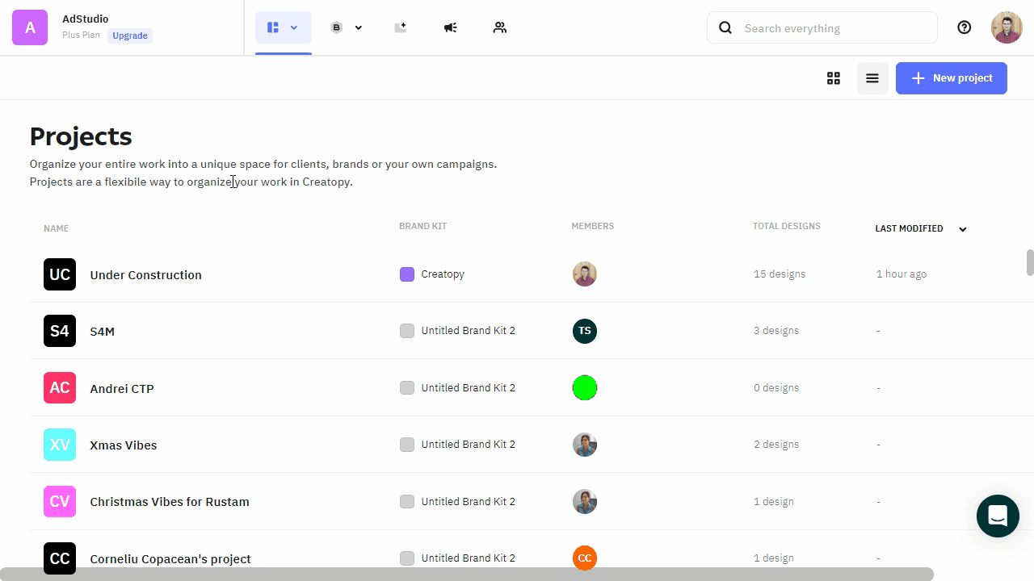Click the Plus Plan label

tap(81, 36)
